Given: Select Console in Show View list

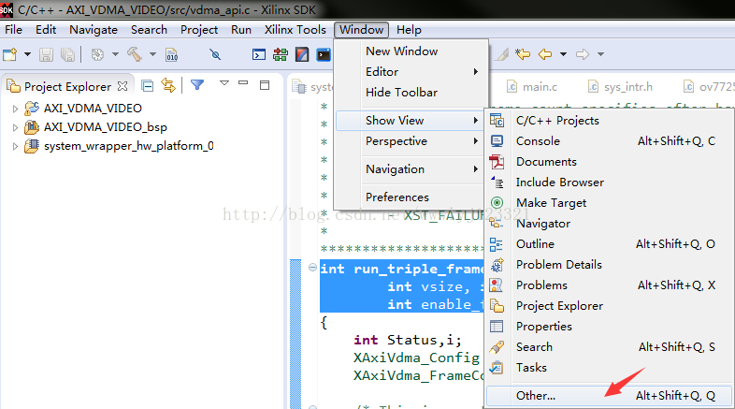Looking at the screenshot, I should click(609, 141).
